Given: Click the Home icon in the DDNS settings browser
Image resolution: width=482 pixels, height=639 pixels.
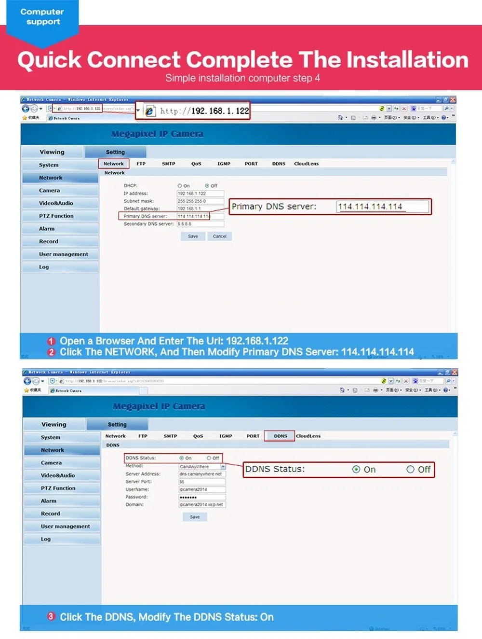Looking at the screenshot, I should [x=342, y=389].
